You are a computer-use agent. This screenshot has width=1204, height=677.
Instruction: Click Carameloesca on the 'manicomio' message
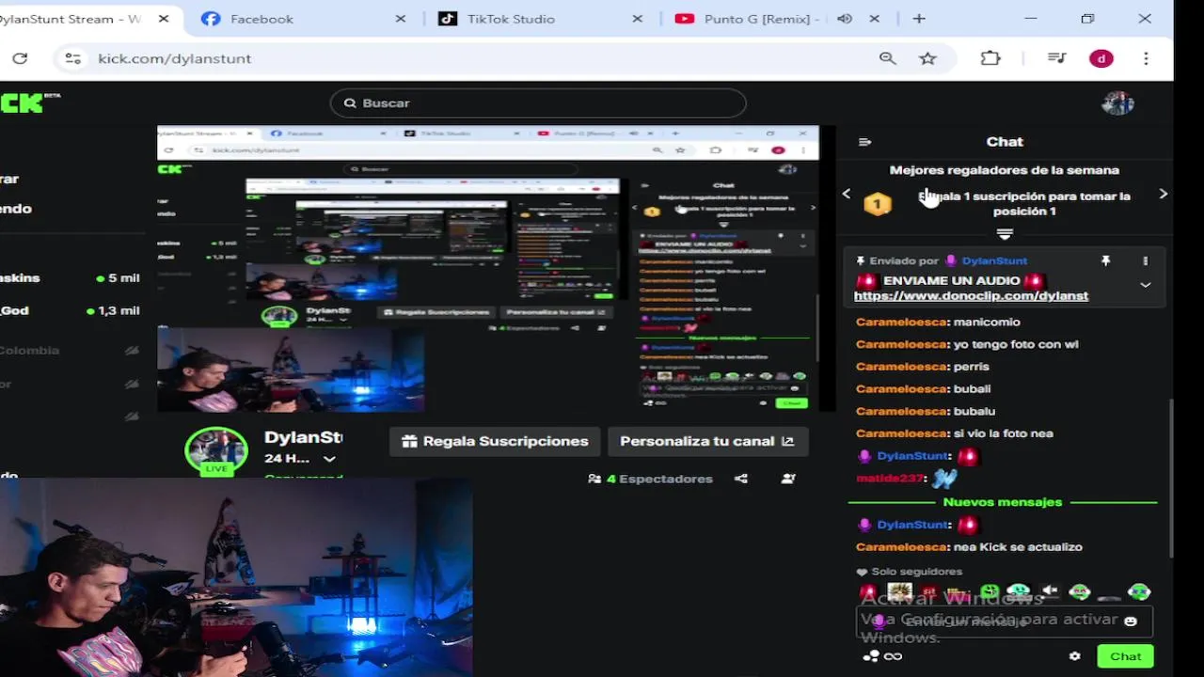coord(901,322)
